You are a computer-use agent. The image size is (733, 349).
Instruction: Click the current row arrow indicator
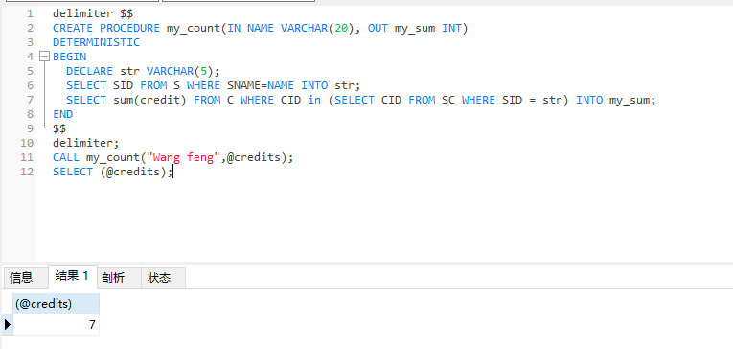(7, 324)
